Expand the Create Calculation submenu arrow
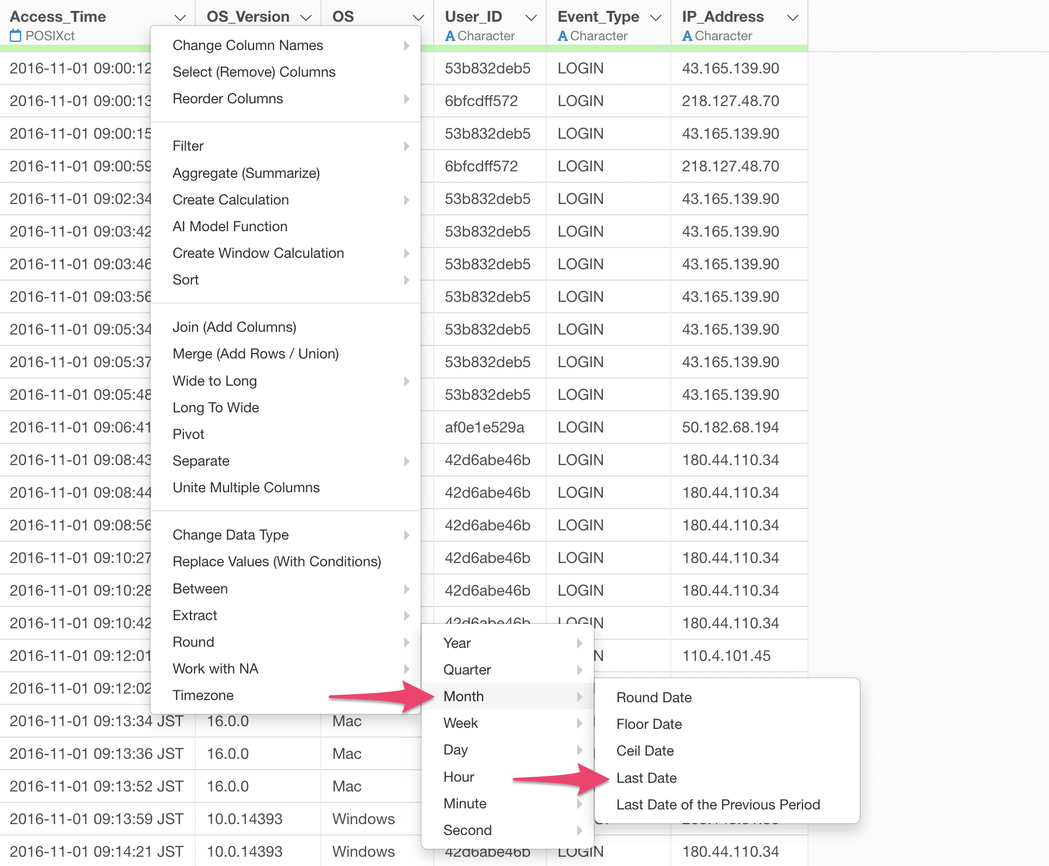1049x866 pixels. (406, 200)
